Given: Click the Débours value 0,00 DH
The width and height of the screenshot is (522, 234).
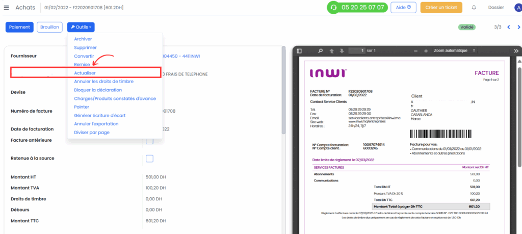Looking at the screenshot, I should point(154,210).
